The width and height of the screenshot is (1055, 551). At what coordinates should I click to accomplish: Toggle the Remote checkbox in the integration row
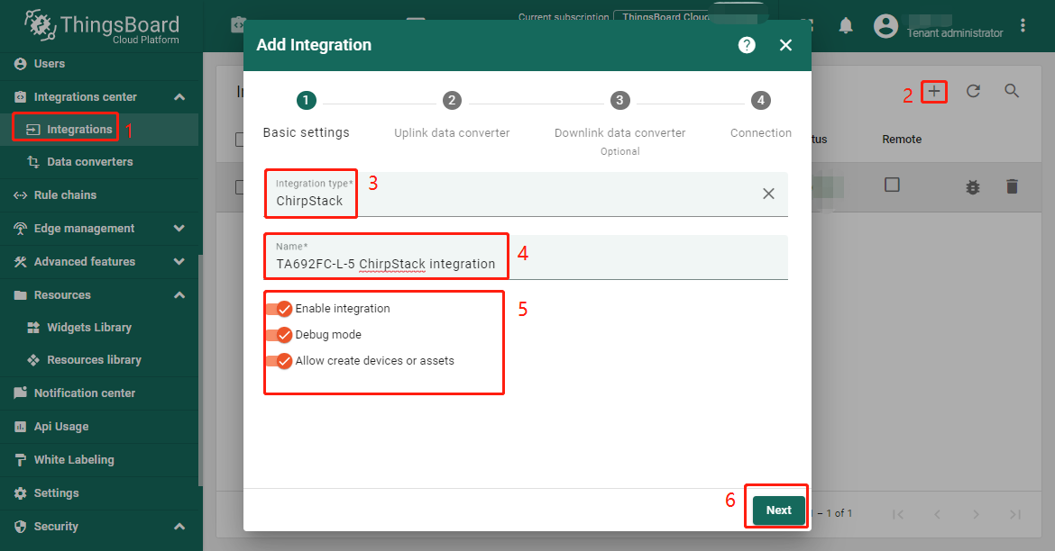coord(892,185)
